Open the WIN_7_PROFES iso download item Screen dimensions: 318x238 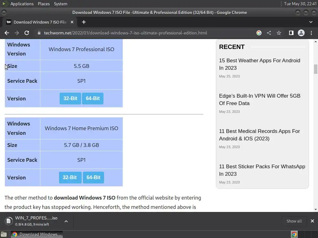pos(36,221)
